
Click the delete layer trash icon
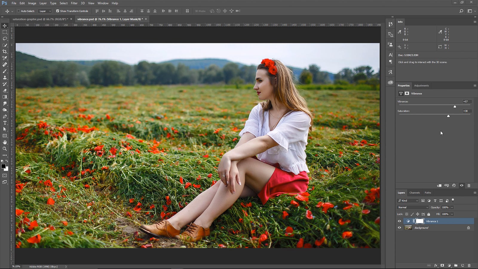[x=469, y=265]
